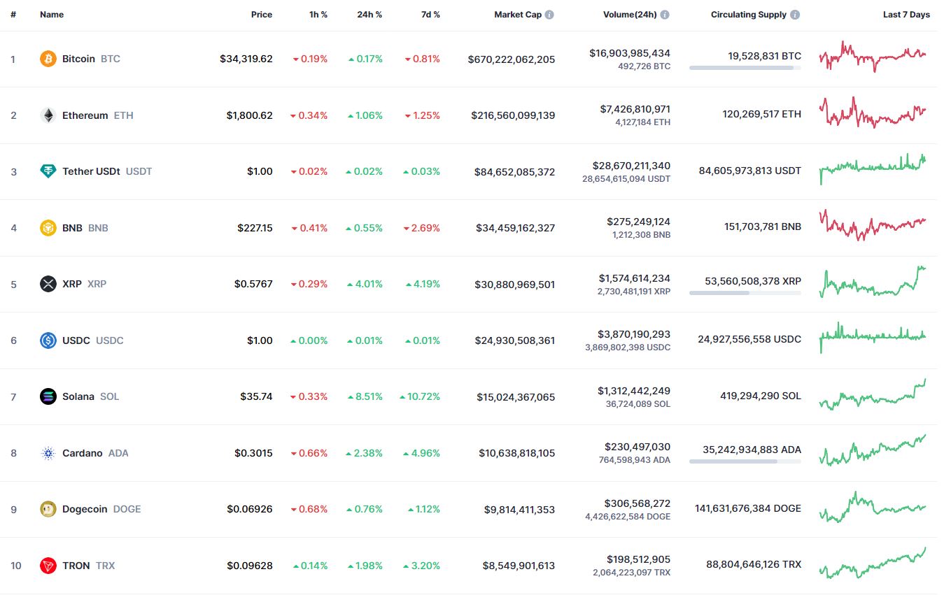Screen dimensions: 944x595
Task: Open Tether's 7-day sparkline chart
Action: (873, 169)
